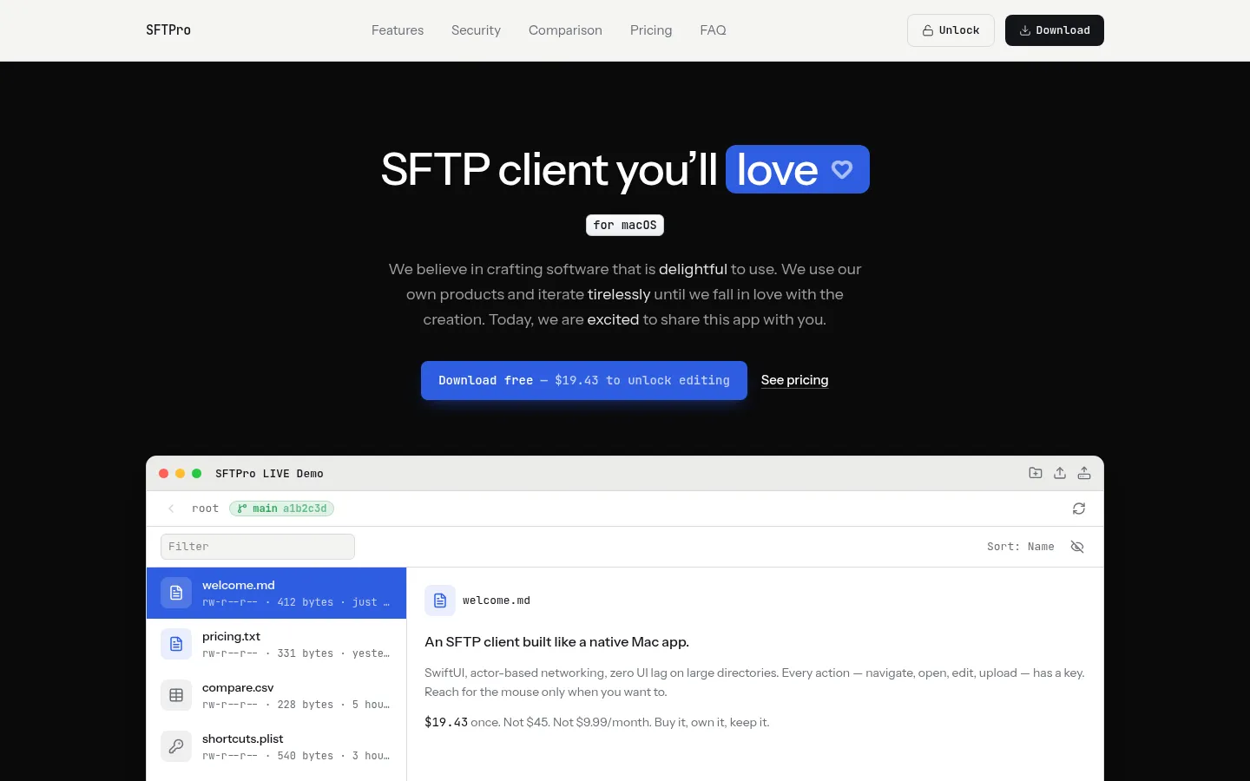Viewport: 1250px width, 781px height.
Task: Open the Comparison nav link
Action: click(x=565, y=30)
